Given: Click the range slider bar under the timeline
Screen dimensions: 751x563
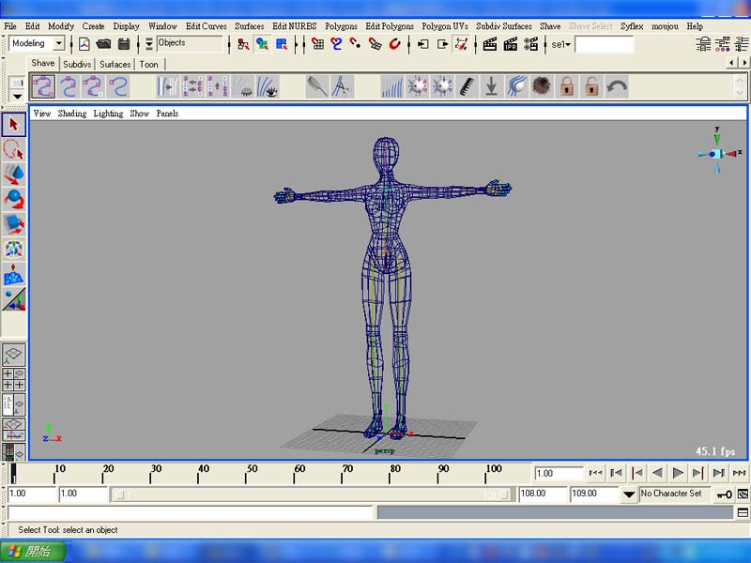Looking at the screenshot, I should click(x=312, y=495).
